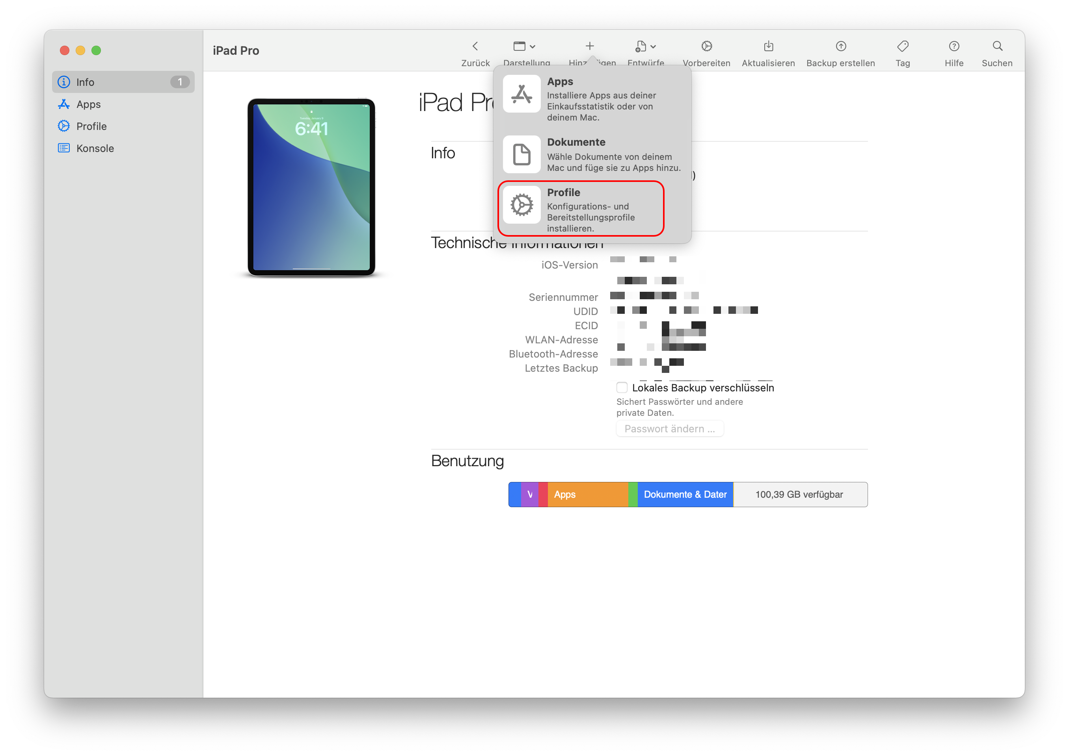Screen dimensions: 1069x756
Task: Click the Benutzung section heading
Action: (x=467, y=461)
